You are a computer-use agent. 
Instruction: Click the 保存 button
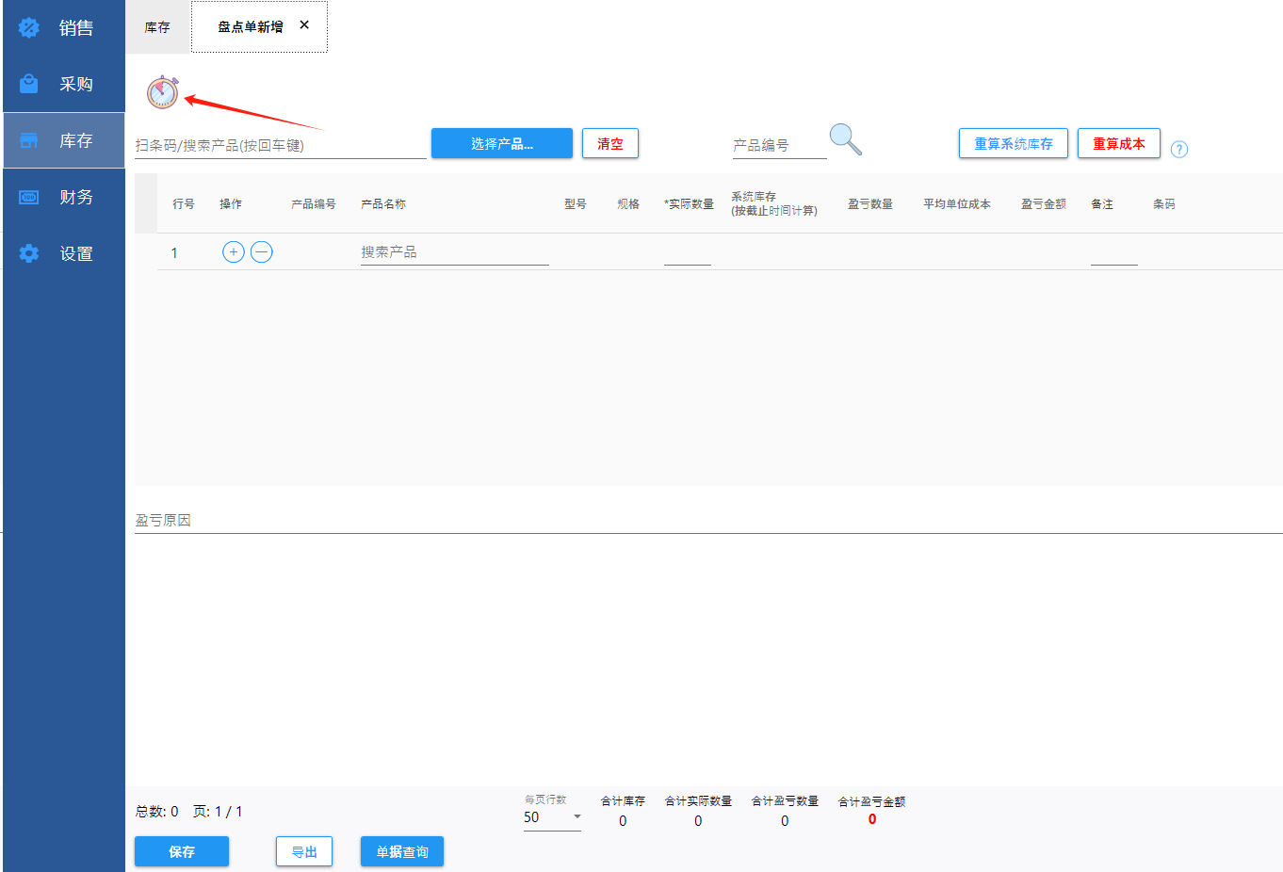click(x=181, y=851)
